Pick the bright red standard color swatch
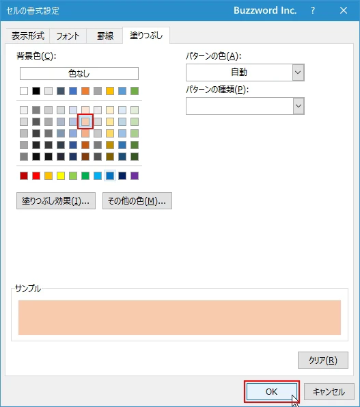The height and width of the screenshot is (407, 360). pos(36,176)
